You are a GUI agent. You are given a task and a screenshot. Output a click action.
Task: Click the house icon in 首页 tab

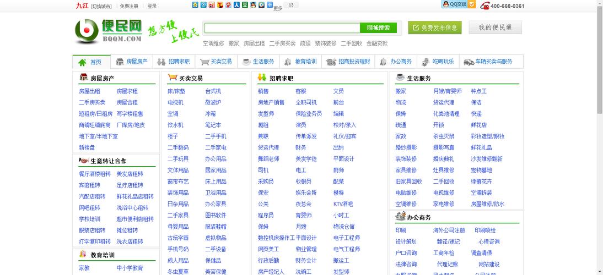point(83,62)
